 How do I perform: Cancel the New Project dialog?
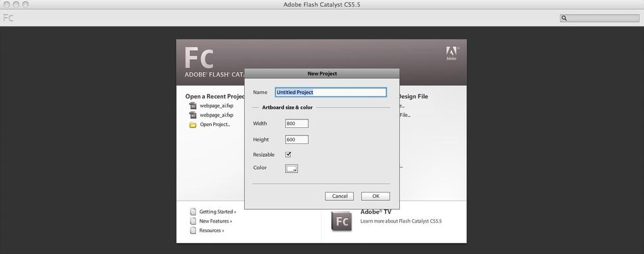click(339, 196)
